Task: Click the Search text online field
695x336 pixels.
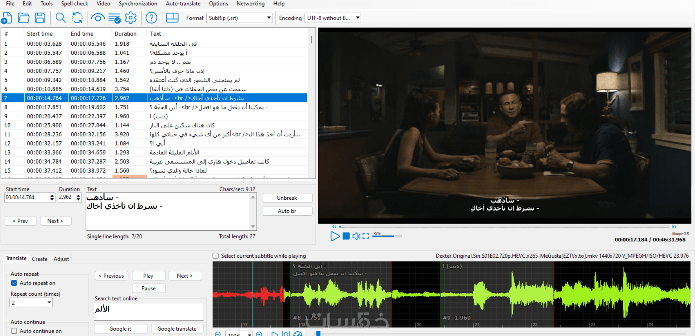Action: [149, 311]
